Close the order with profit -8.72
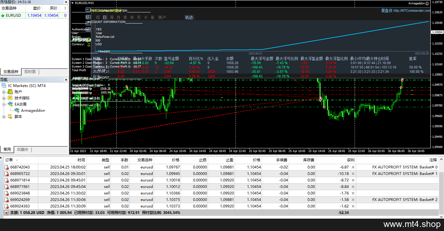 353,180
